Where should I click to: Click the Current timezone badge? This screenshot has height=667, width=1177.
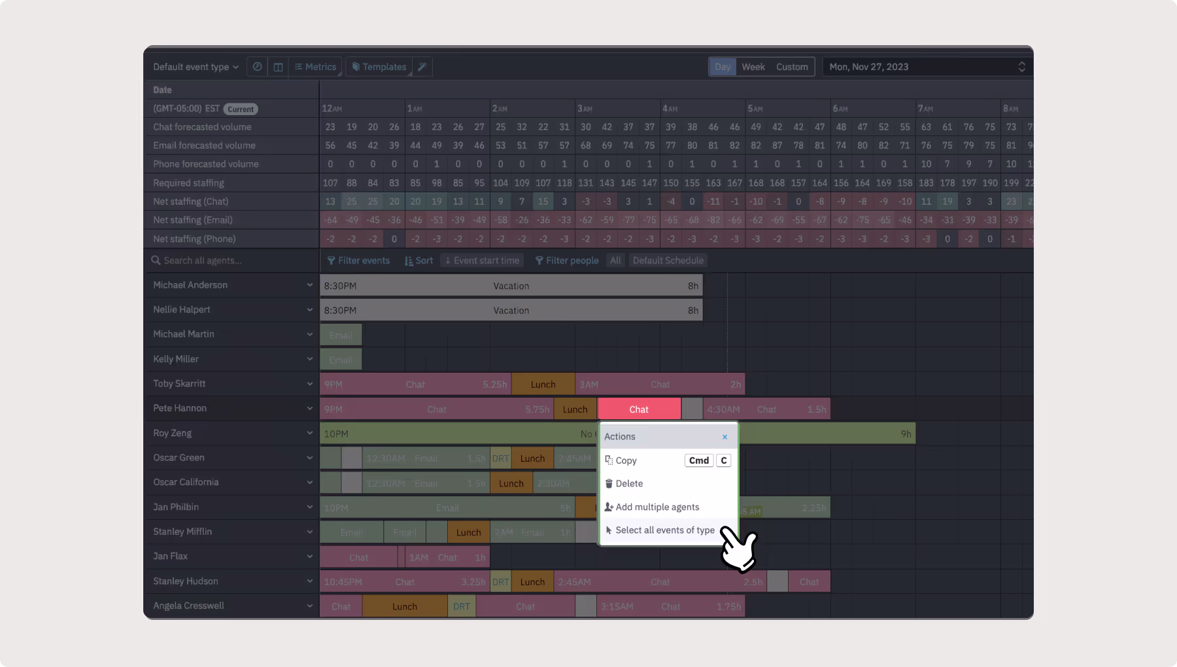pyautogui.click(x=241, y=109)
